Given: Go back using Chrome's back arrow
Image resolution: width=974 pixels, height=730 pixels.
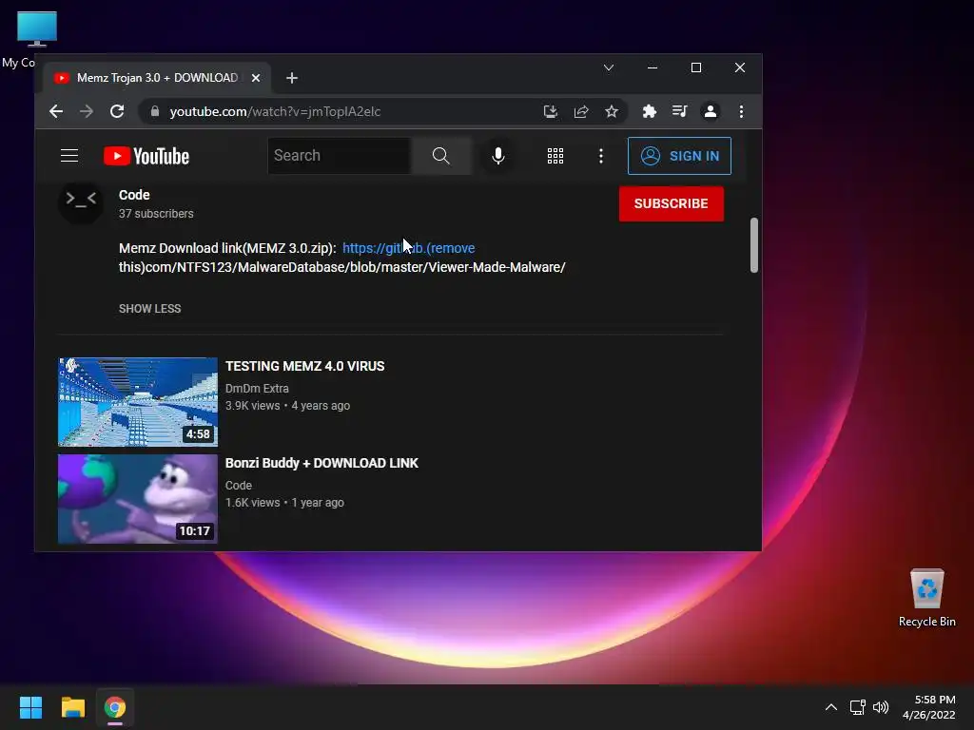Looking at the screenshot, I should [x=56, y=112].
